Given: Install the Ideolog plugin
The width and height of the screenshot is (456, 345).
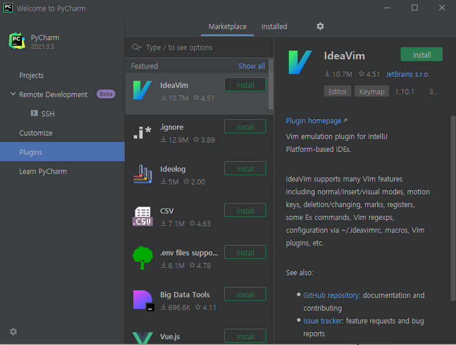Looking at the screenshot, I should coord(245,169).
